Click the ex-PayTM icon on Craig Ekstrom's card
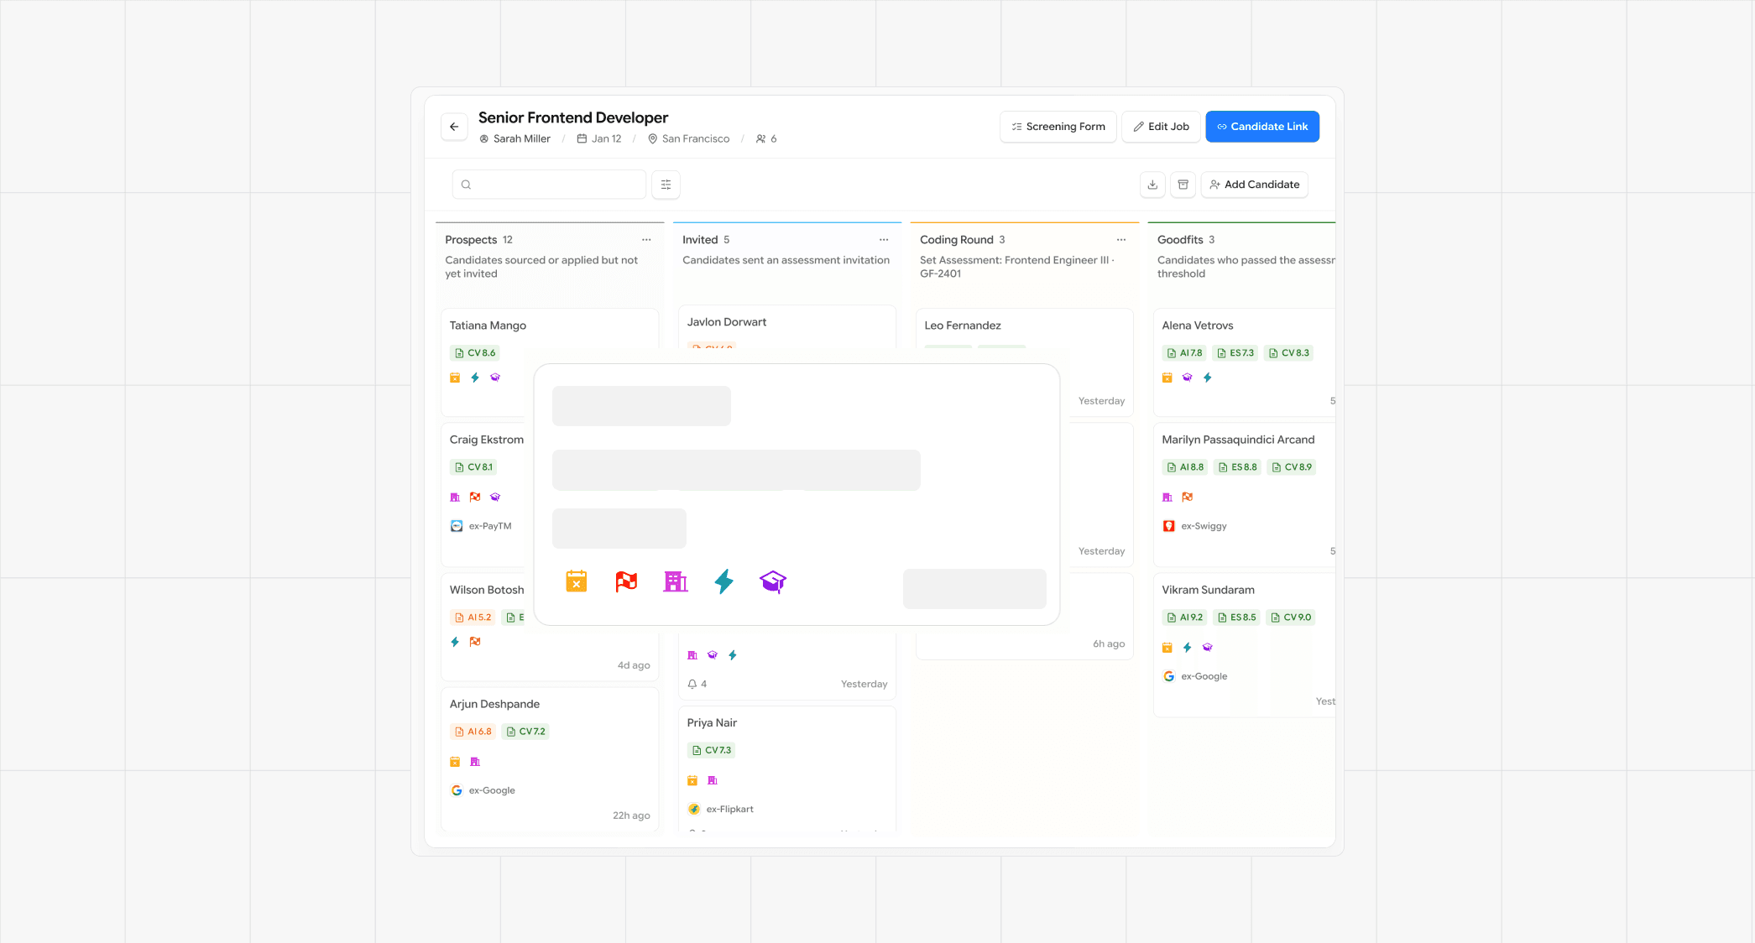The image size is (1755, 943). coord(456,526)
